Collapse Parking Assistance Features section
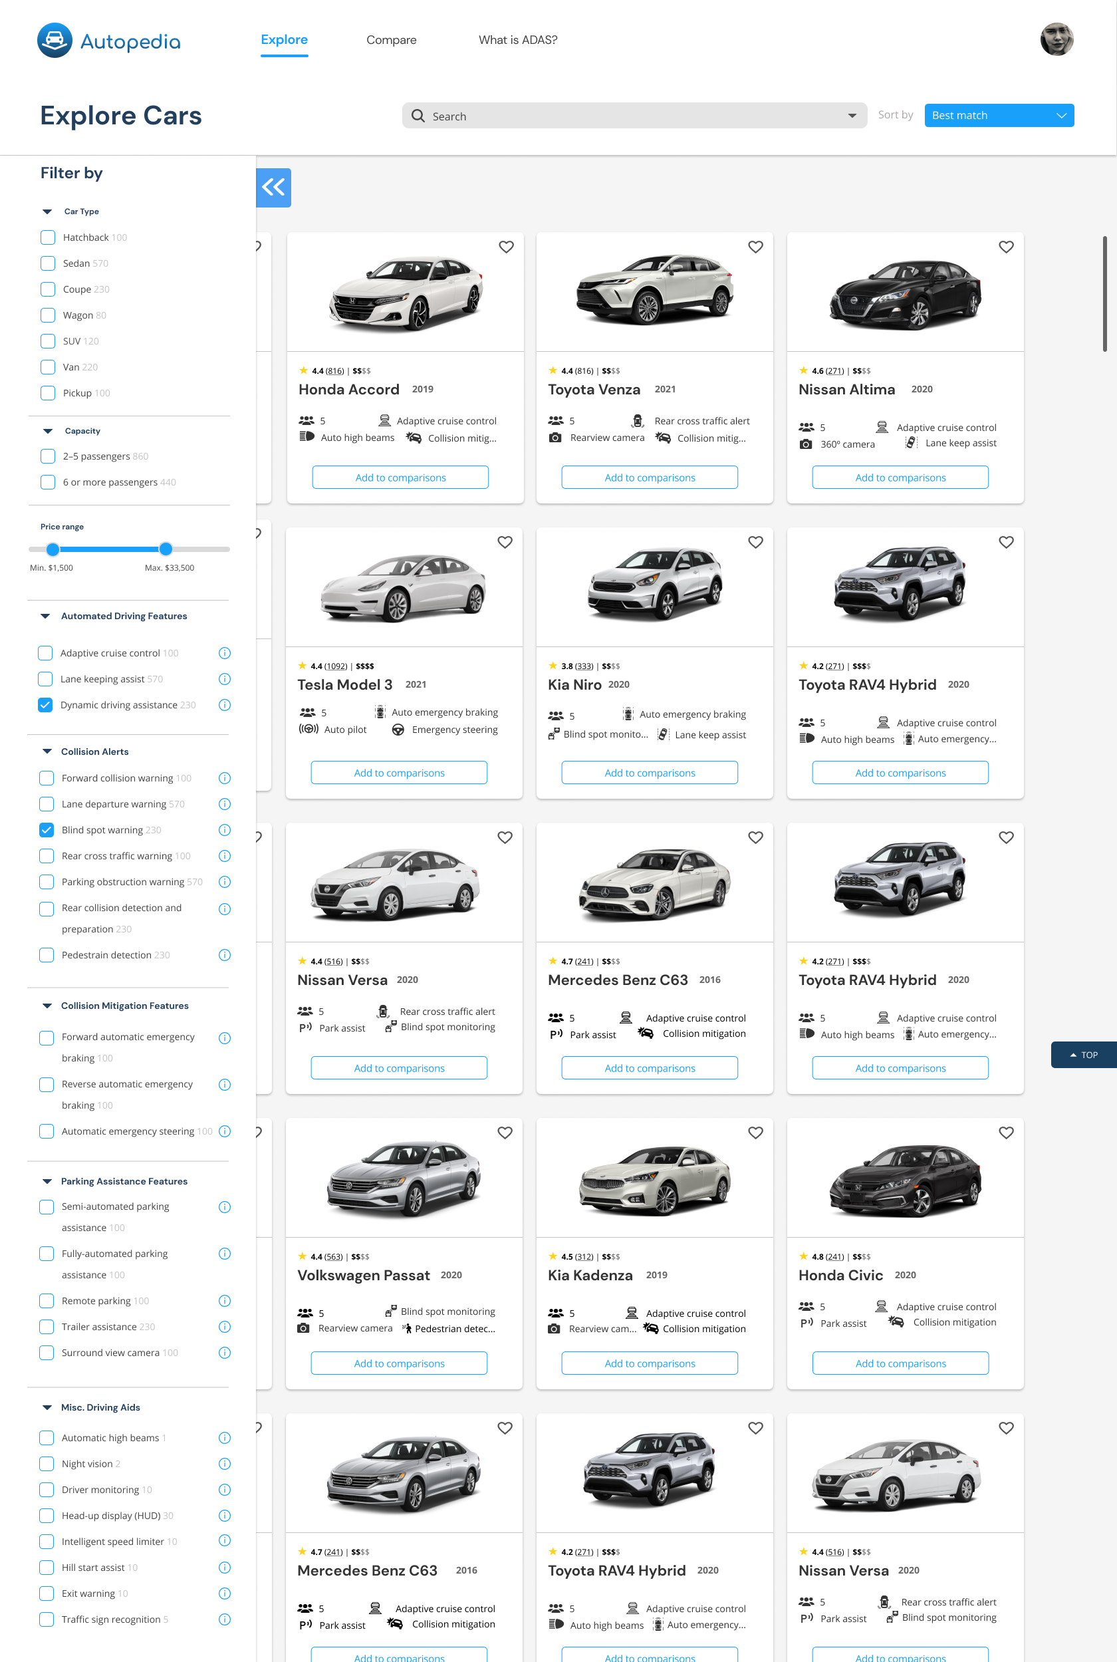The height and width of the screenshot is (1662, 1117). tap(47, 1181)
